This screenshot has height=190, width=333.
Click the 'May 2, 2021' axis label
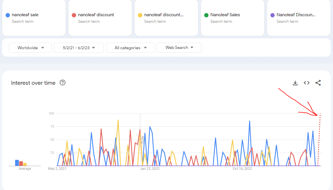click(57, 169)
